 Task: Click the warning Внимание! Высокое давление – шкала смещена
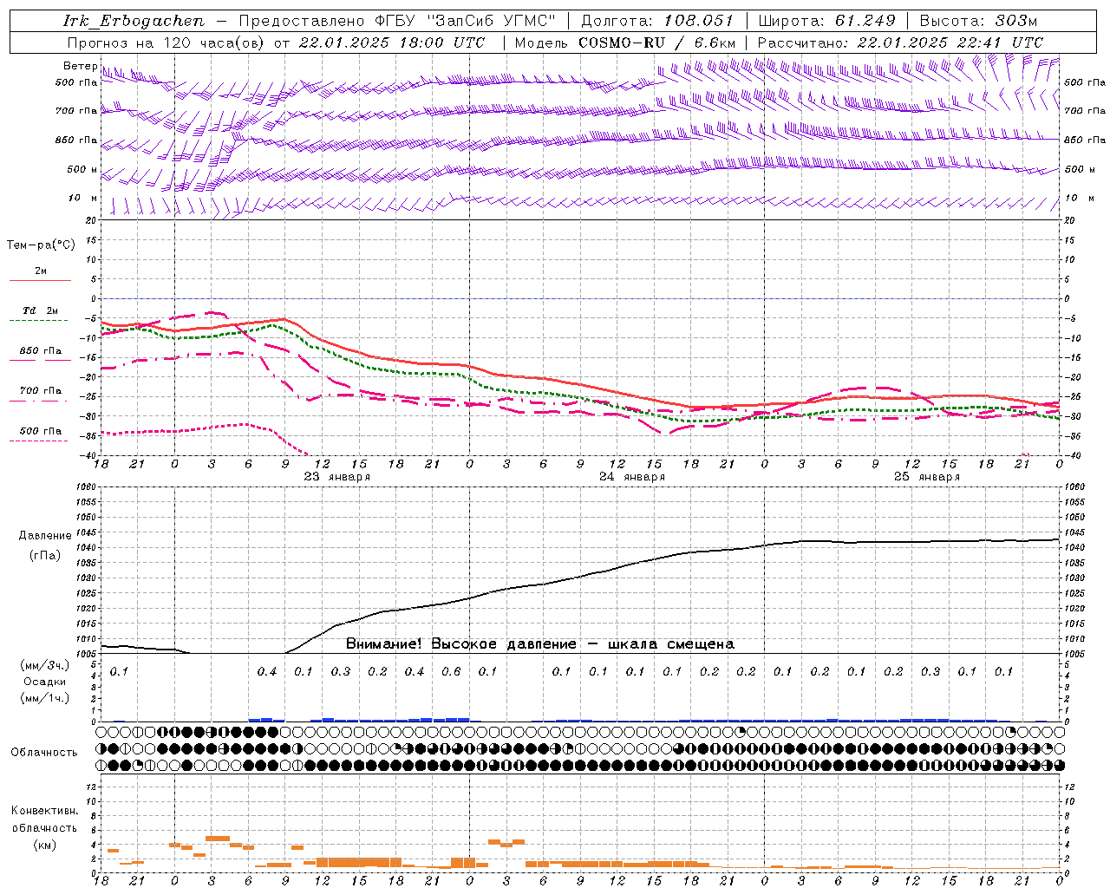point(540,644)
